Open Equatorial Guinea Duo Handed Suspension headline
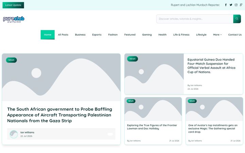 [211, 66]
